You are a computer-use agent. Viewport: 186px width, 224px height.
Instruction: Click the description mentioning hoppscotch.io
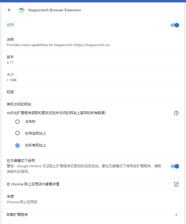[58, 45]
